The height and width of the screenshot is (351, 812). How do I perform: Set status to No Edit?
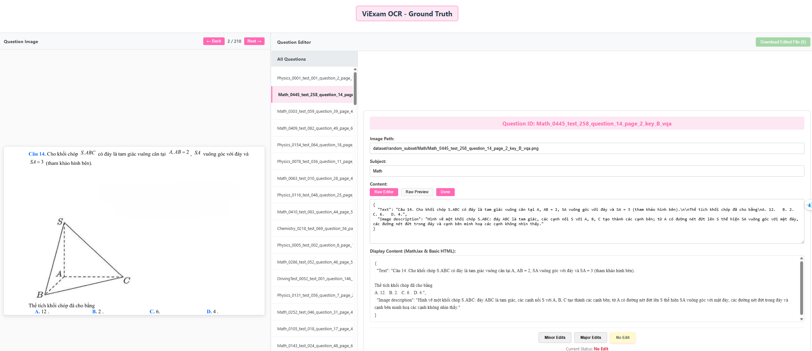[623, 338]
